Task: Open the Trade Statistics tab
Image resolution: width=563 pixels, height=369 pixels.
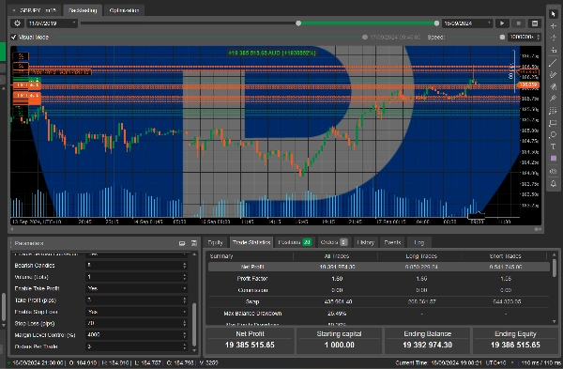Action: (251, 242)
